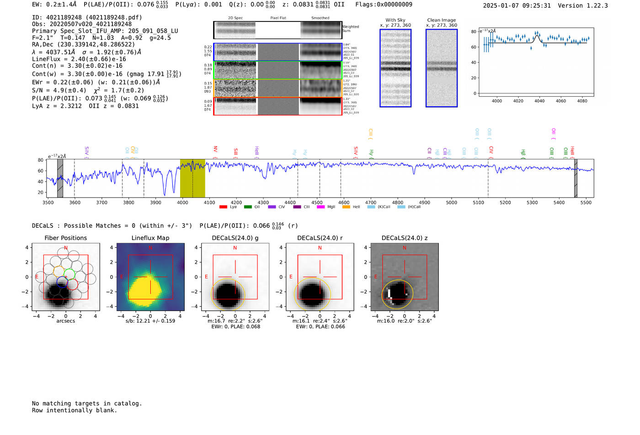Image resolution: width=640 pixels, height=435 pixels.
Task: Click the yellow aperture ellipse in the DECaLS z cutout
Action: pyautogui.click(x=397, y=295)
